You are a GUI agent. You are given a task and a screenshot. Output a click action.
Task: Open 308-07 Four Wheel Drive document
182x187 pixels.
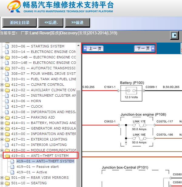point(44,74)
